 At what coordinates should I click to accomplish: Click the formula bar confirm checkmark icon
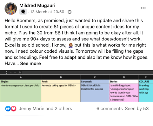coord(15,72)
